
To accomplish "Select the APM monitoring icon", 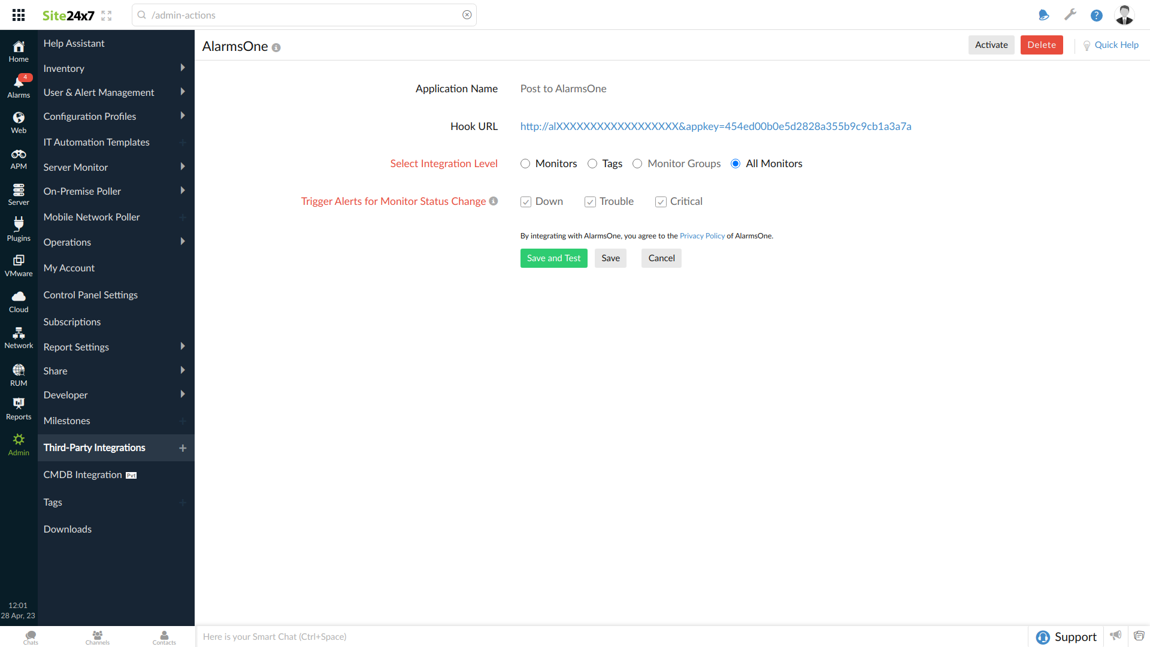I will (18, 157).
